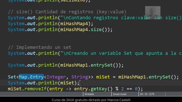Click the line println(miHashMap4.size())
182x102 pixels.
coord(60,29)
